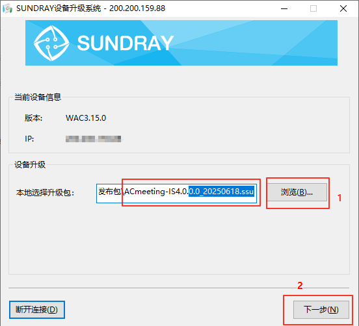Viewport: 359px width, 326px height.
Task: Click the highlighted 0.0_20250618.ssu text
Action: click(x=221, y=192)
